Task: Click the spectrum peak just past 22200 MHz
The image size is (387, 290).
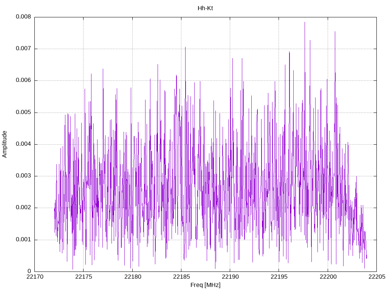Action: (x=335, y=32)
